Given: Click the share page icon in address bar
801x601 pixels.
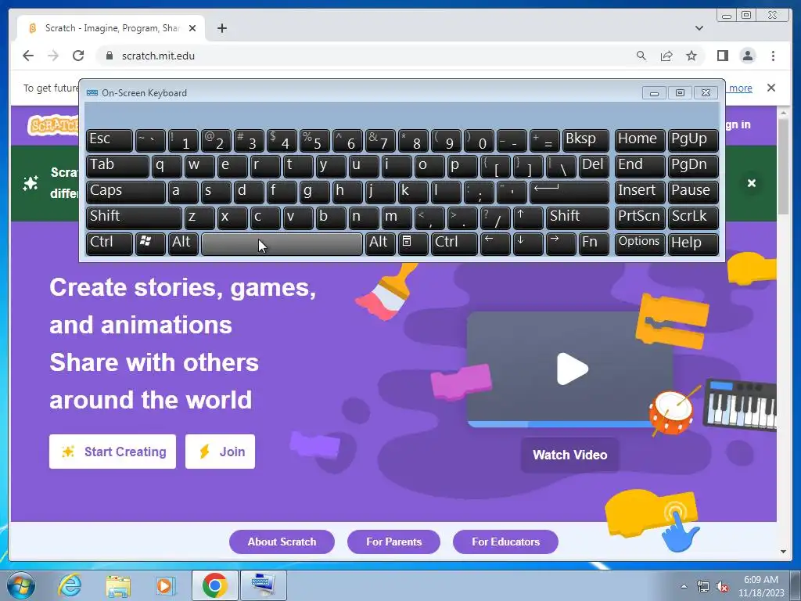Looking at the screenshot, I should coord(666,56).
